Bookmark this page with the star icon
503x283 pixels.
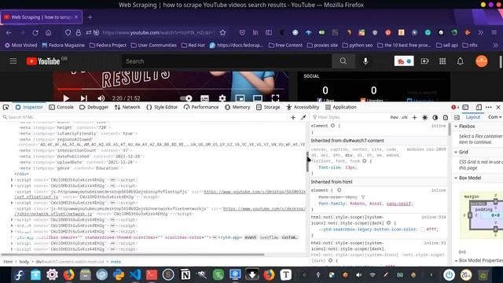coord(222,32)
